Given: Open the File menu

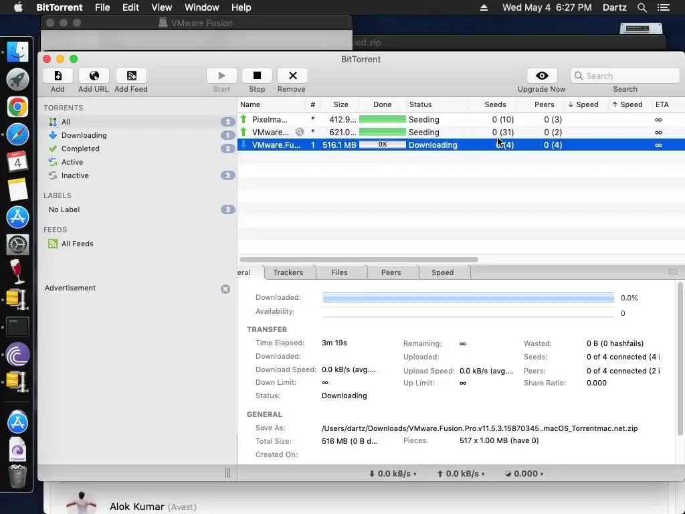Looking at the screenshot, I should (102, 7).
